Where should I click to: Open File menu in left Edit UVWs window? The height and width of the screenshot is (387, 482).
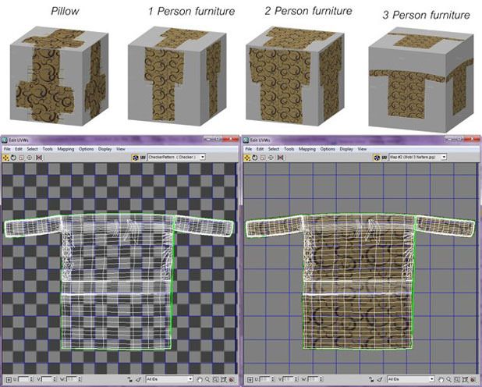tap(7, 149)
